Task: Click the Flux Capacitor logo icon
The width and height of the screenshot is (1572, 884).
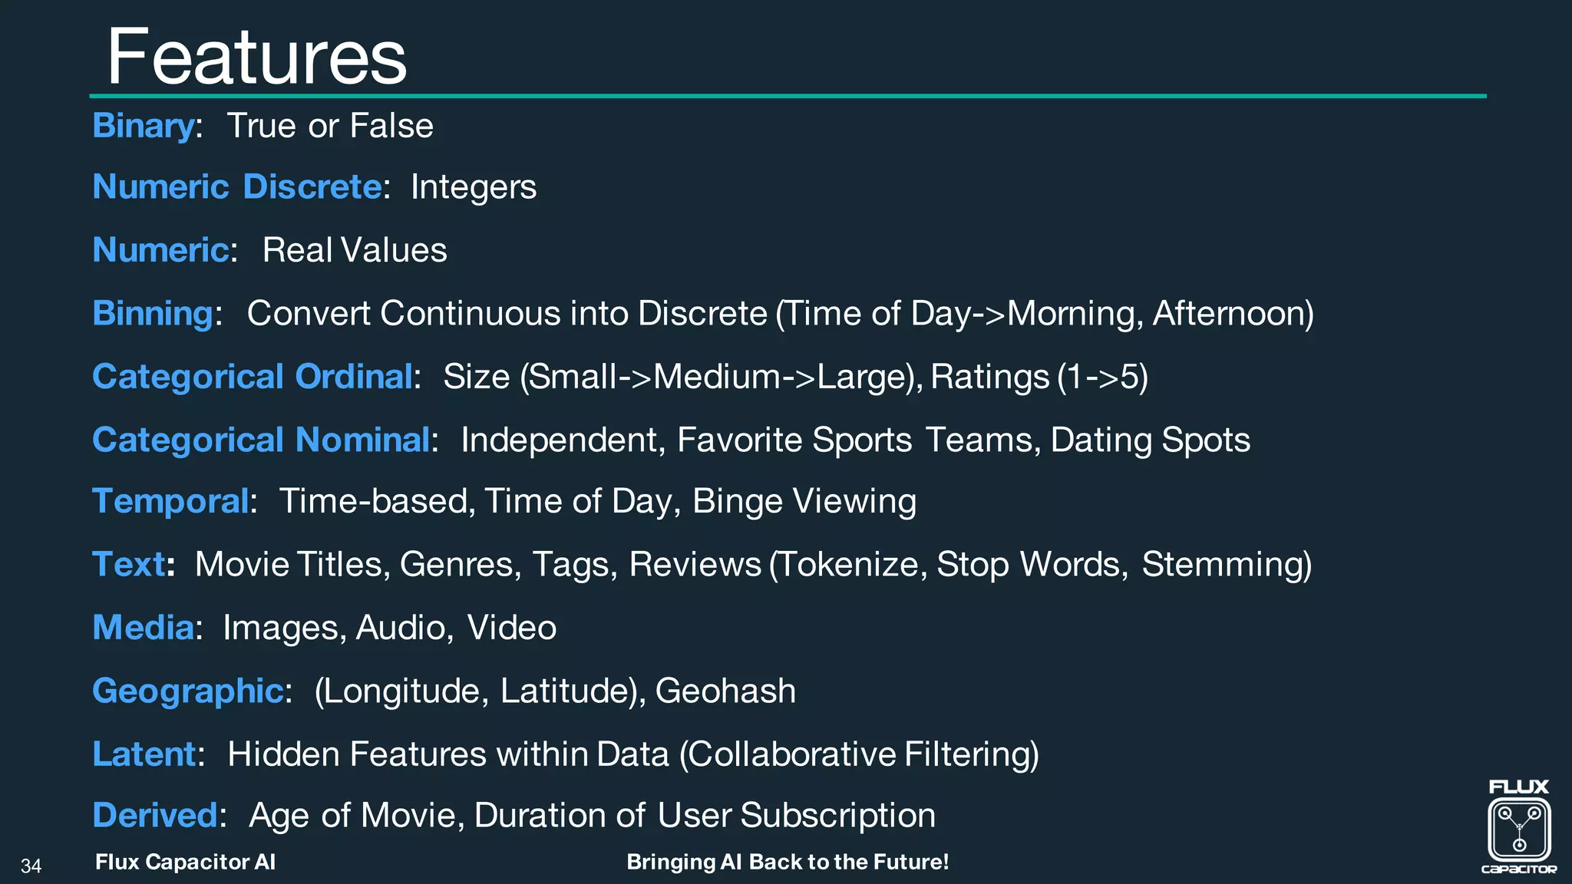Action: (1519, 827)
